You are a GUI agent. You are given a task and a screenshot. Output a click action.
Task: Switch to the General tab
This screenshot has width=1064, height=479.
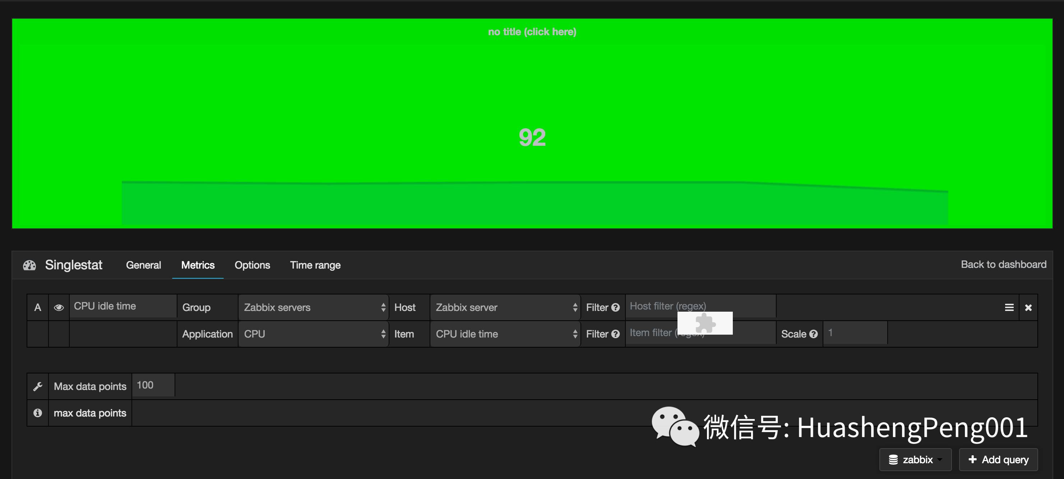pyautogui.click(x=143, y=265)
